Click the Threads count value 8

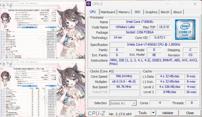click(192, 103)
